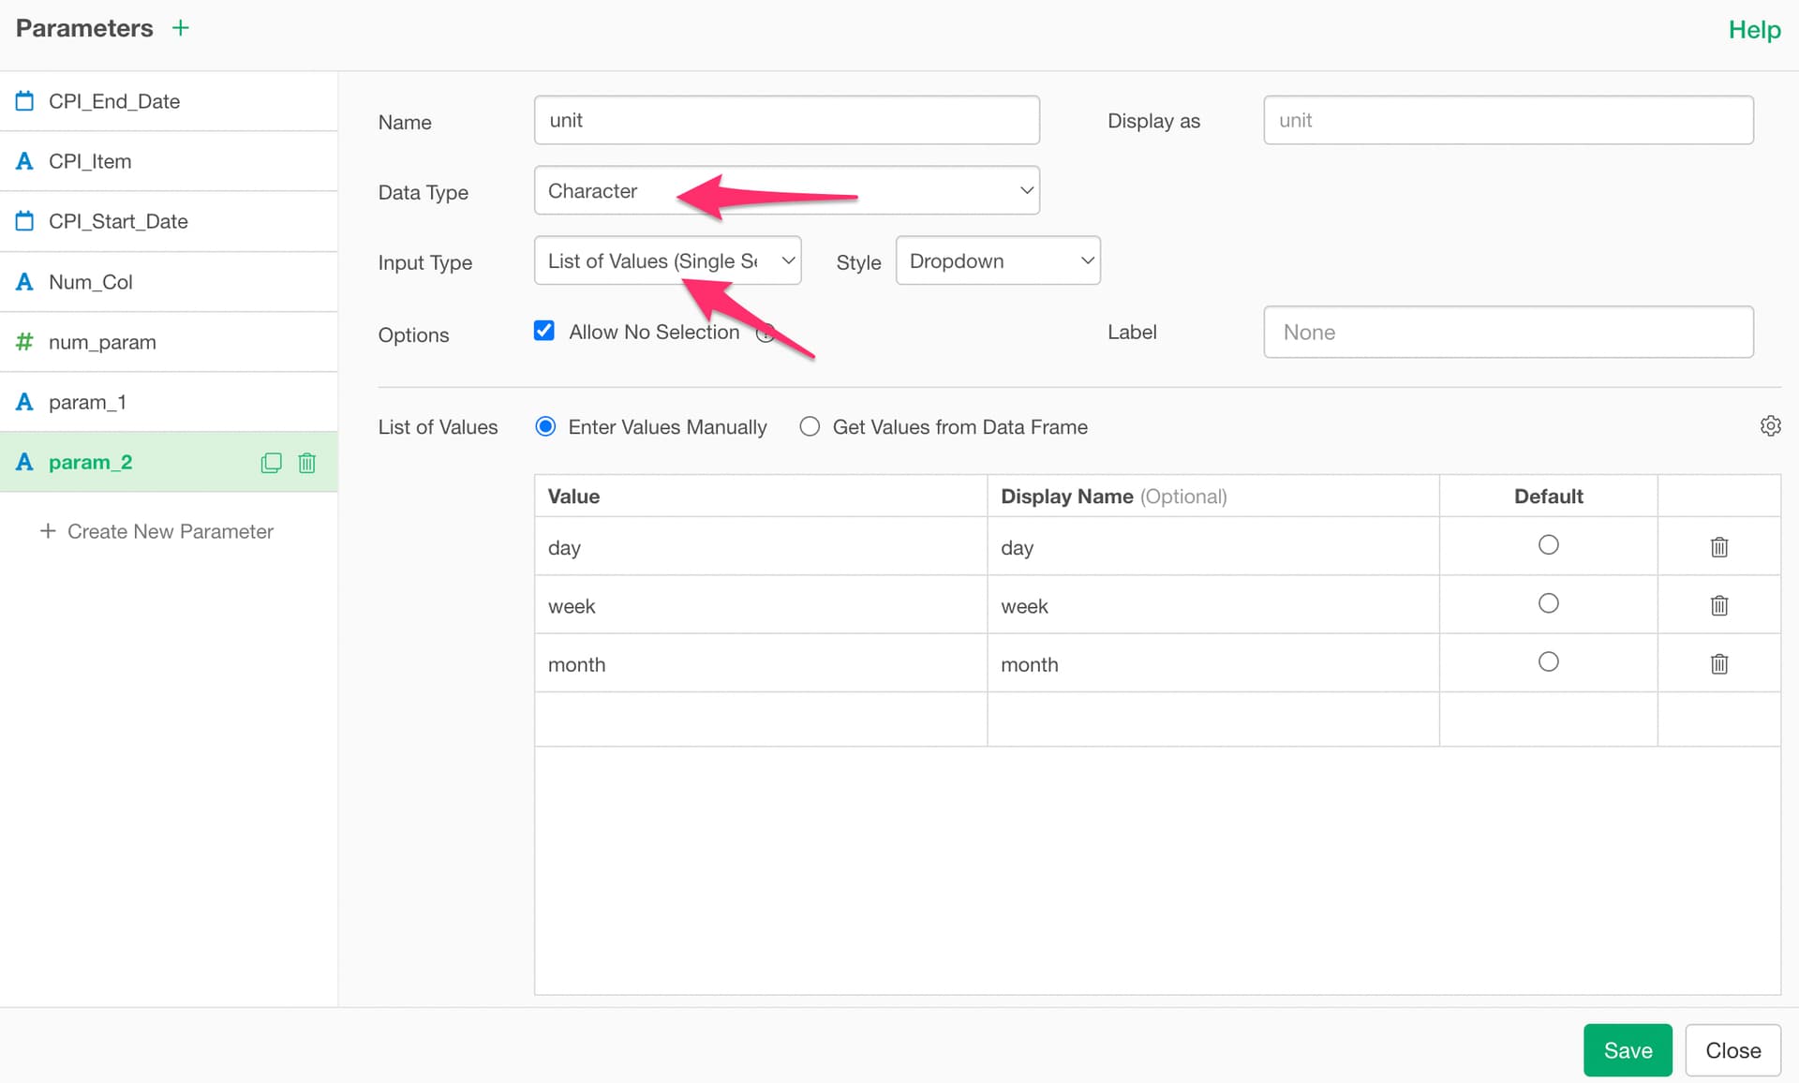
Task: Open List of Values settings gear
Action: 1770,426
